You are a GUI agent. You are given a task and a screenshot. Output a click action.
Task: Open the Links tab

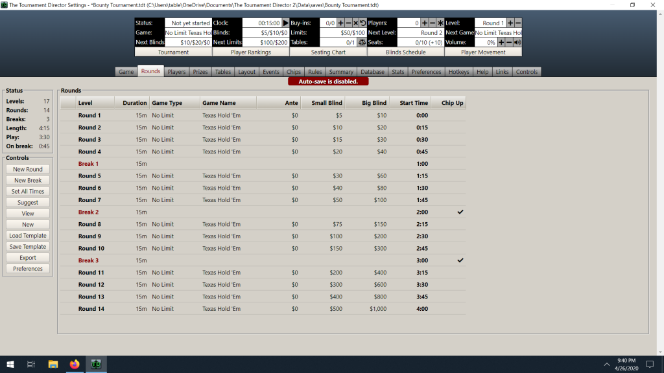502,72
